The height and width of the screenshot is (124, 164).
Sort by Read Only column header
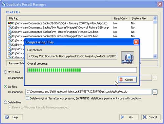pyautogui.click(x=120, y=18)
